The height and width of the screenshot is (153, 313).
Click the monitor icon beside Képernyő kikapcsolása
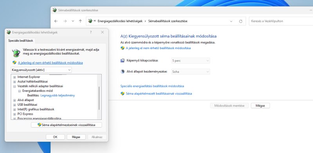pos(122,60)
